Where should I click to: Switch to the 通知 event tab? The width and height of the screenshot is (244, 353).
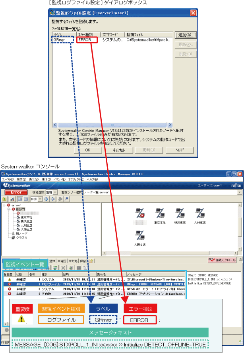[x=52, y=261]
